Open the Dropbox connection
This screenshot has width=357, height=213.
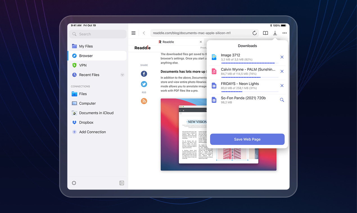click(97, 122)
